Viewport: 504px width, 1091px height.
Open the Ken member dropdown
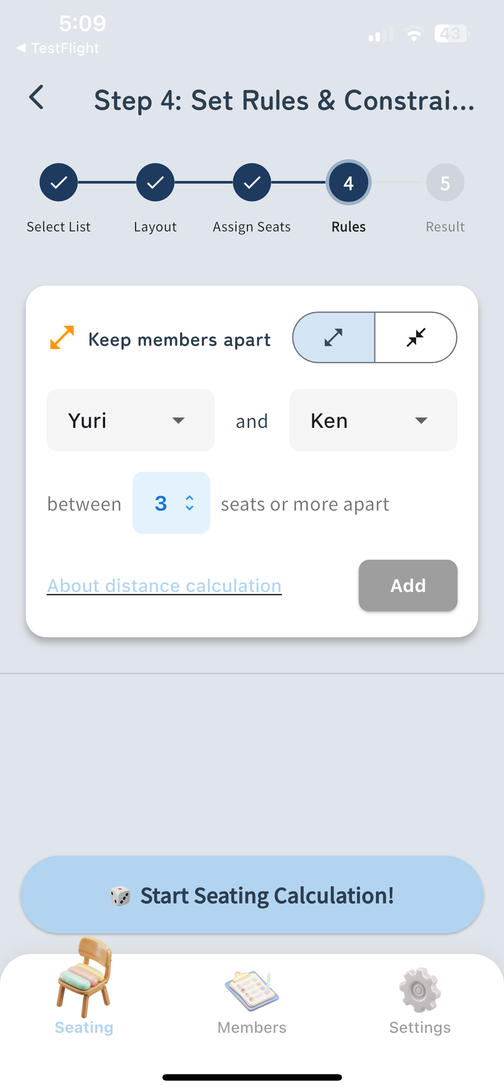[373, 420]
